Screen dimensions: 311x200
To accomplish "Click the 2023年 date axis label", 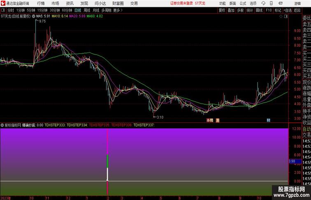I will pos(6,198).
